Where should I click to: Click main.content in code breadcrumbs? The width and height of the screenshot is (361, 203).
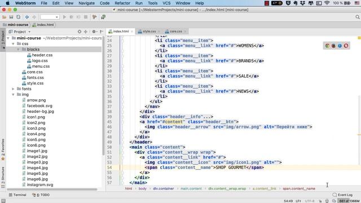pyautogui.click(x=191, y=188)
